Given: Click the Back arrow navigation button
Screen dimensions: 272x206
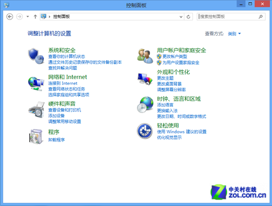Looking at the screenshot, I should (x=10, y=17).
